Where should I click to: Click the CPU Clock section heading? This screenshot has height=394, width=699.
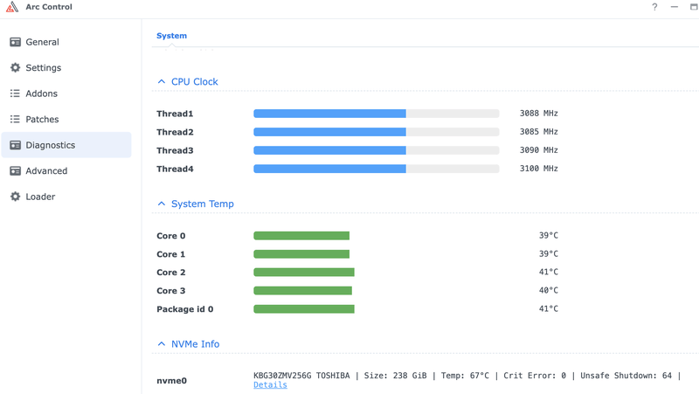195,81
